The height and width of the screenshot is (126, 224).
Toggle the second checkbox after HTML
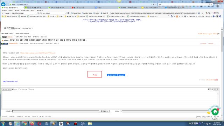pos(20,90)
